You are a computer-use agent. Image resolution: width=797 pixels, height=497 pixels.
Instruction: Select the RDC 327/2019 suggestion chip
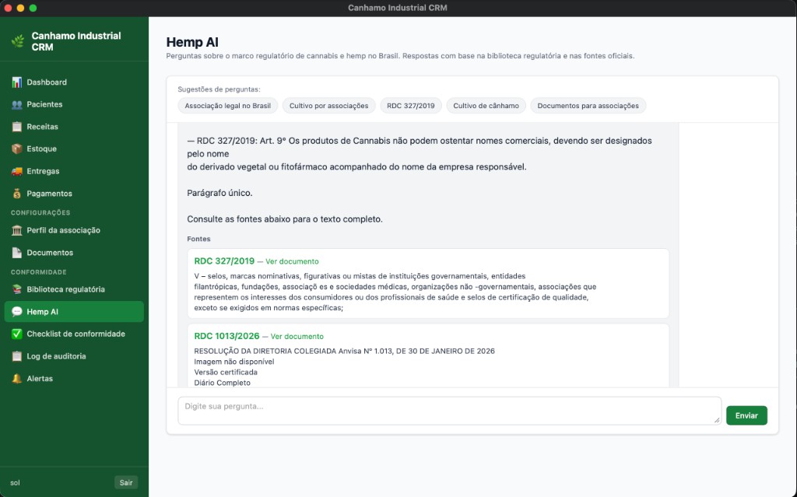click(x=410, y=105)
